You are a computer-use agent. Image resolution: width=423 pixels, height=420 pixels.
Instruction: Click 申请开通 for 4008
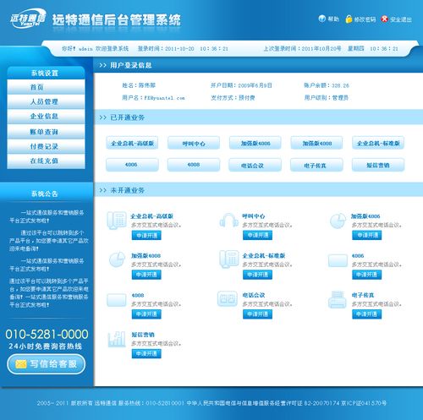(x=146, y=314)
